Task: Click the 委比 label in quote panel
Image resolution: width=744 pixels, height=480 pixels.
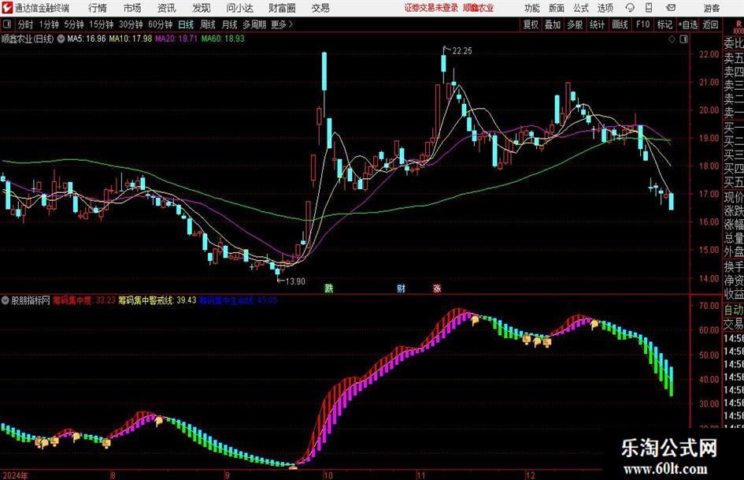Action: [x=734, y=43]
